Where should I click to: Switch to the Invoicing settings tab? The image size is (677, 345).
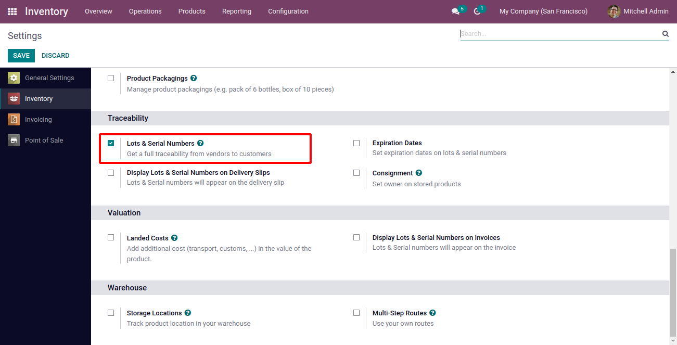click(39, 120)
